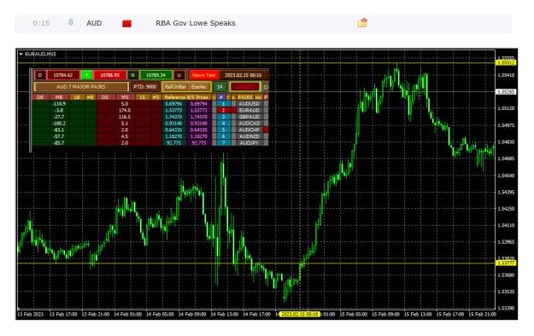Click the MS column header
The image size is (534, 336).
click(x=126, y=97)
